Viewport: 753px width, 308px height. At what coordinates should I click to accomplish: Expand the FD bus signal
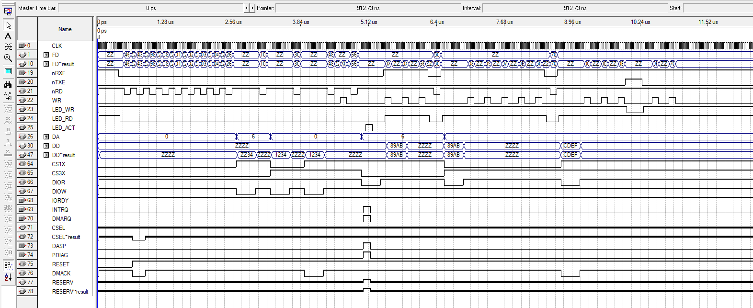point(46,55)
